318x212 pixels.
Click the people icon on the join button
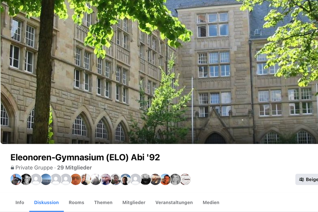click(301, 179)
